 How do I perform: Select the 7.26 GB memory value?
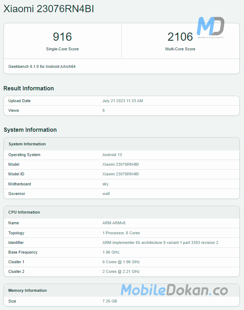[110, 301]
